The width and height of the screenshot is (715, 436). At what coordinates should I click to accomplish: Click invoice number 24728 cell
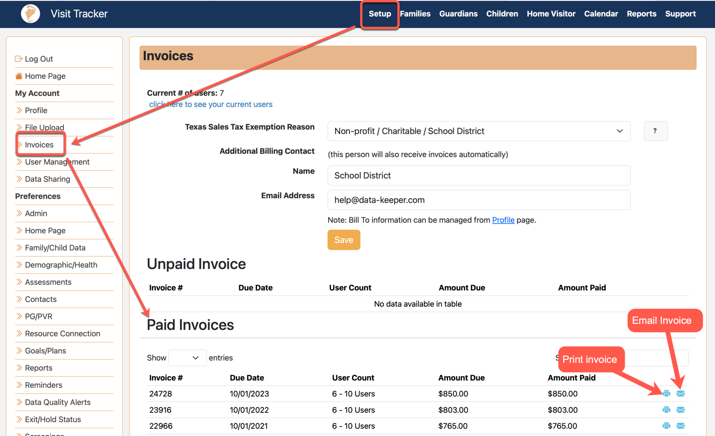click(x=161, y=393)
